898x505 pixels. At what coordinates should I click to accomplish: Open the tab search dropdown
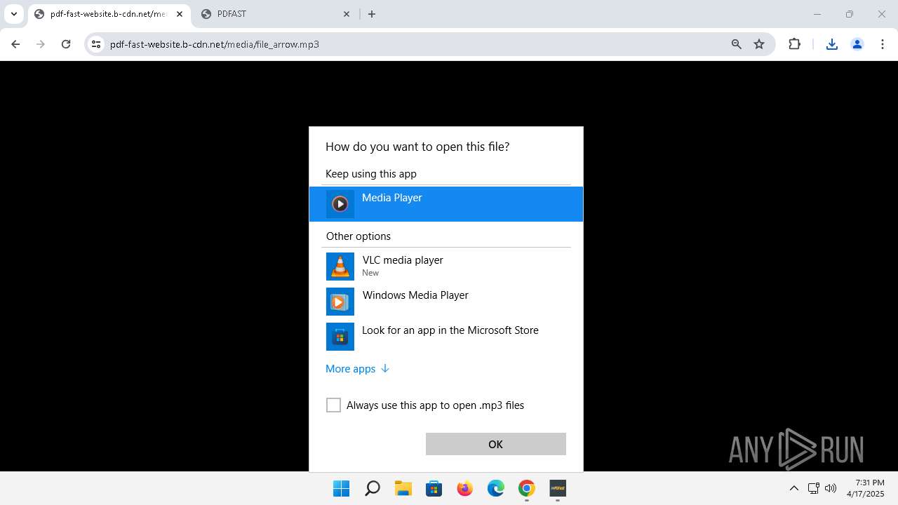coord(14,14)
